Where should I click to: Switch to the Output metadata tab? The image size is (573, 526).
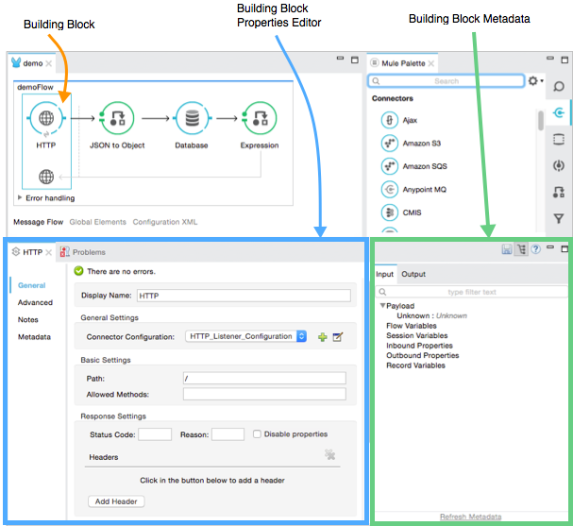click(413, 275)
